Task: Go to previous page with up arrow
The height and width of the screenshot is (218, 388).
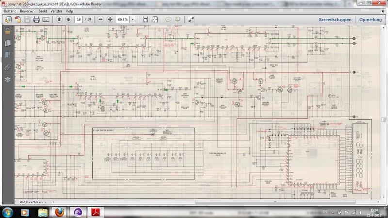Action: [x=59, y=20]
